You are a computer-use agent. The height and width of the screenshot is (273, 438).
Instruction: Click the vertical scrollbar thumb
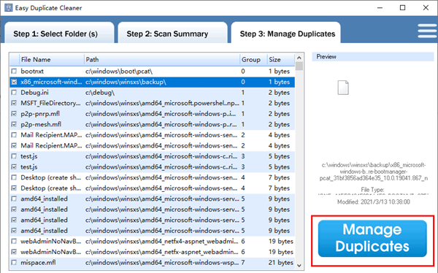(299, 66)
